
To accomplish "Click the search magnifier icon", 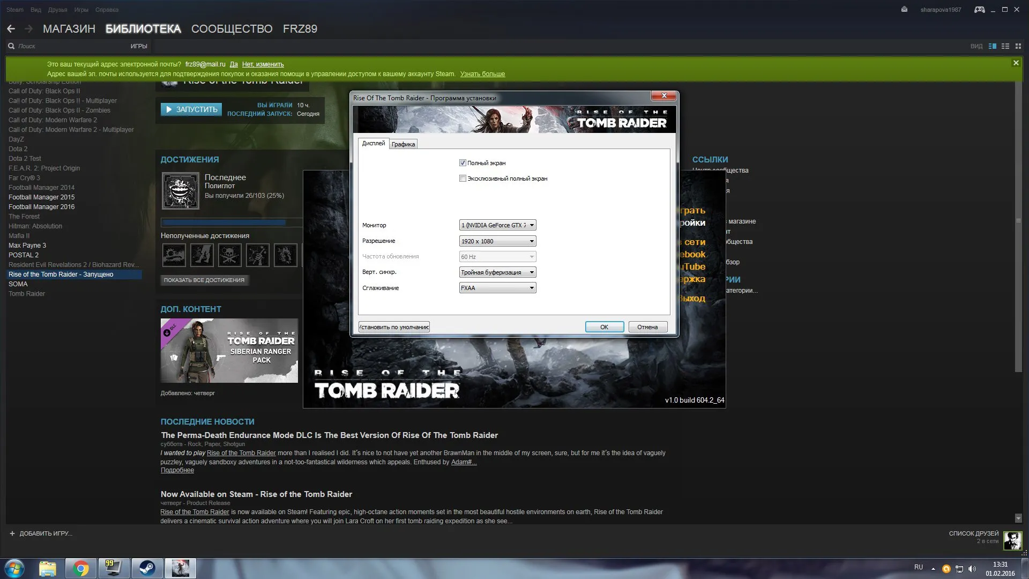I will coord(11,46).
